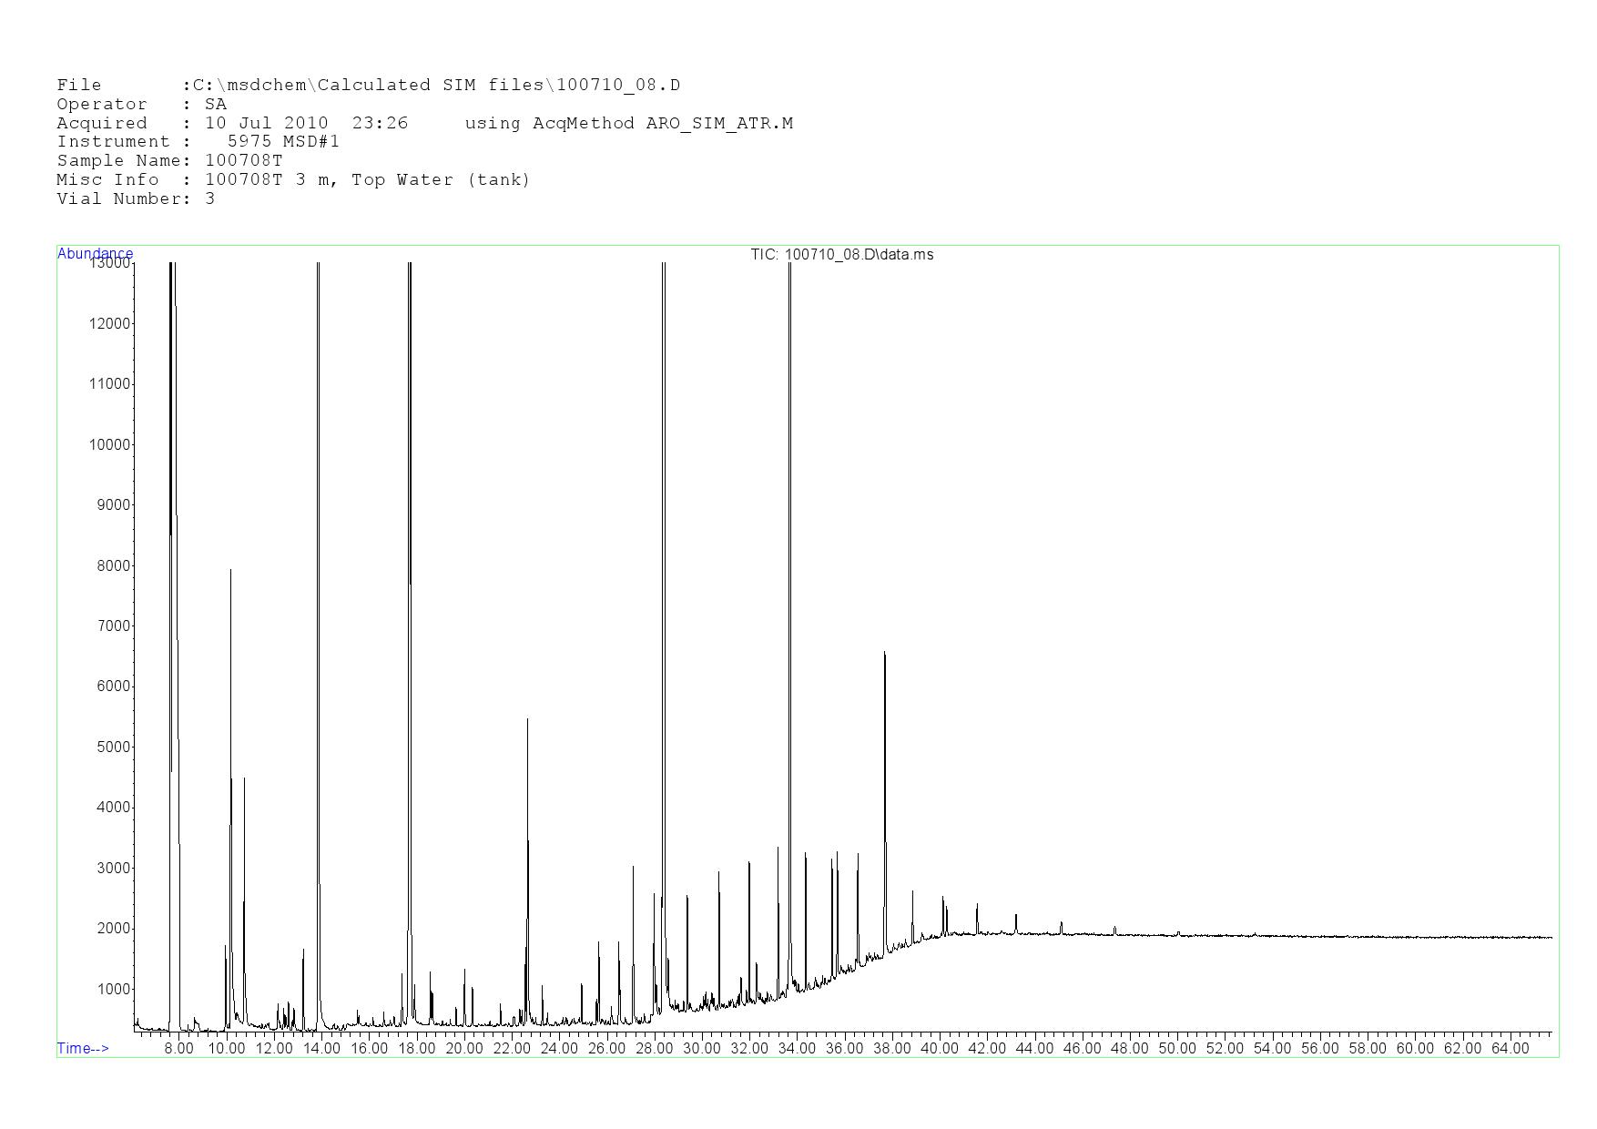
Task: Click the 64.00 time axis tick label
Action: click(1509, 1049)
